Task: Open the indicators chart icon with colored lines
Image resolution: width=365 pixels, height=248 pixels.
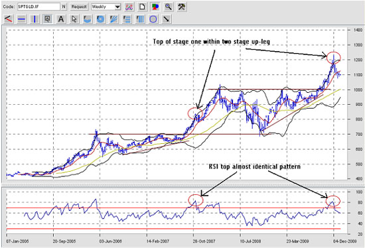Action: 129,7
